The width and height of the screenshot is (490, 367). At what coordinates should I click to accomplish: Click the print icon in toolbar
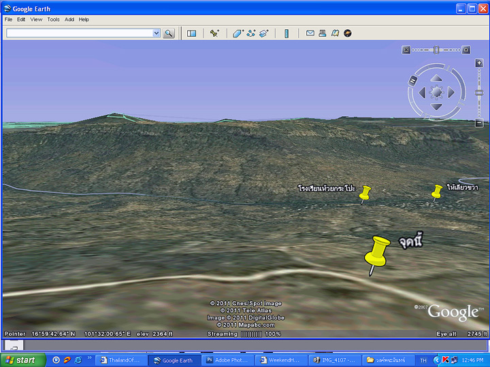click(x=322, y=33)
